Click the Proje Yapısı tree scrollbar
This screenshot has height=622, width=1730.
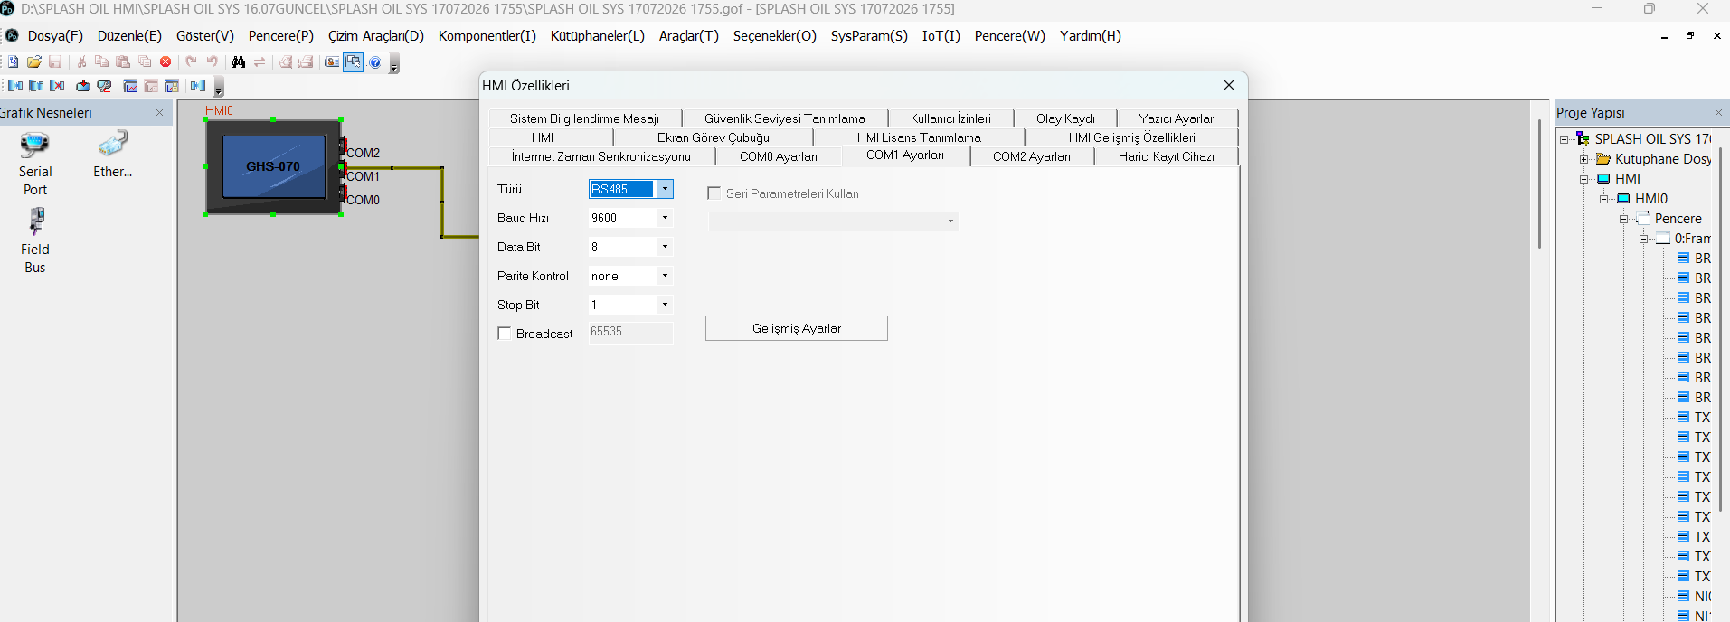tap(1720, 330)
